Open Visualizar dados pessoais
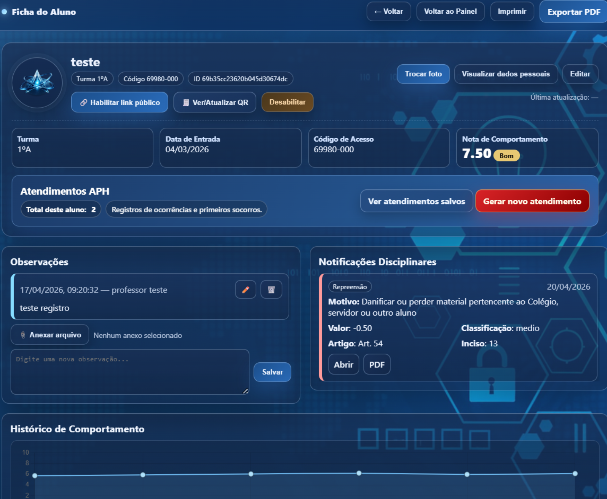The image size is (607, 499). (506, 74)
